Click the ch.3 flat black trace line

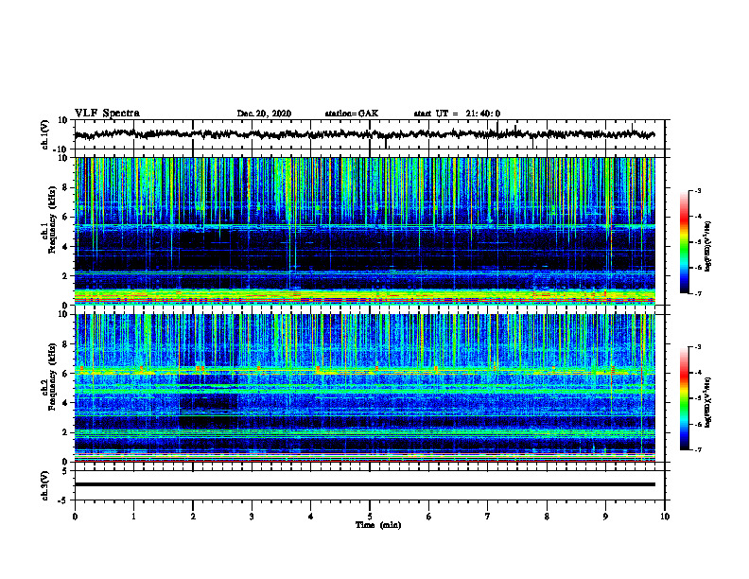pos(364,484)
